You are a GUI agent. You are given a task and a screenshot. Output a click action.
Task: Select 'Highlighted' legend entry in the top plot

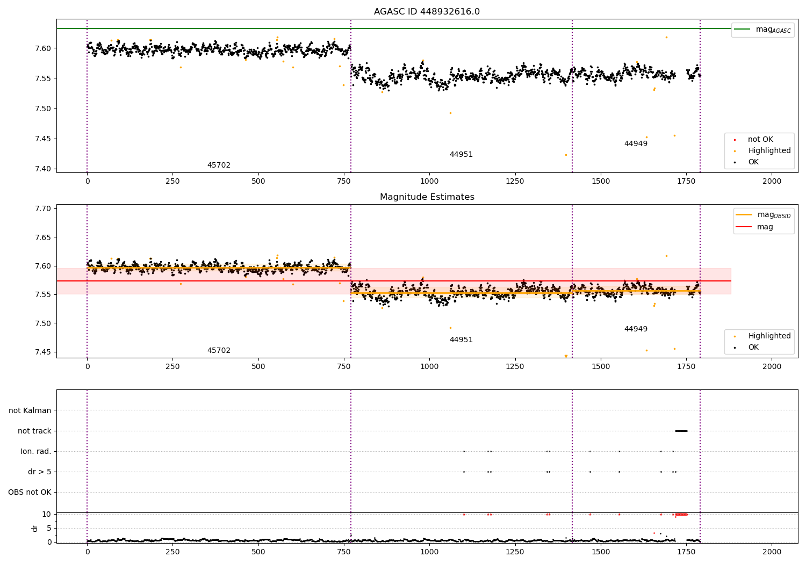tap(769, 151)
